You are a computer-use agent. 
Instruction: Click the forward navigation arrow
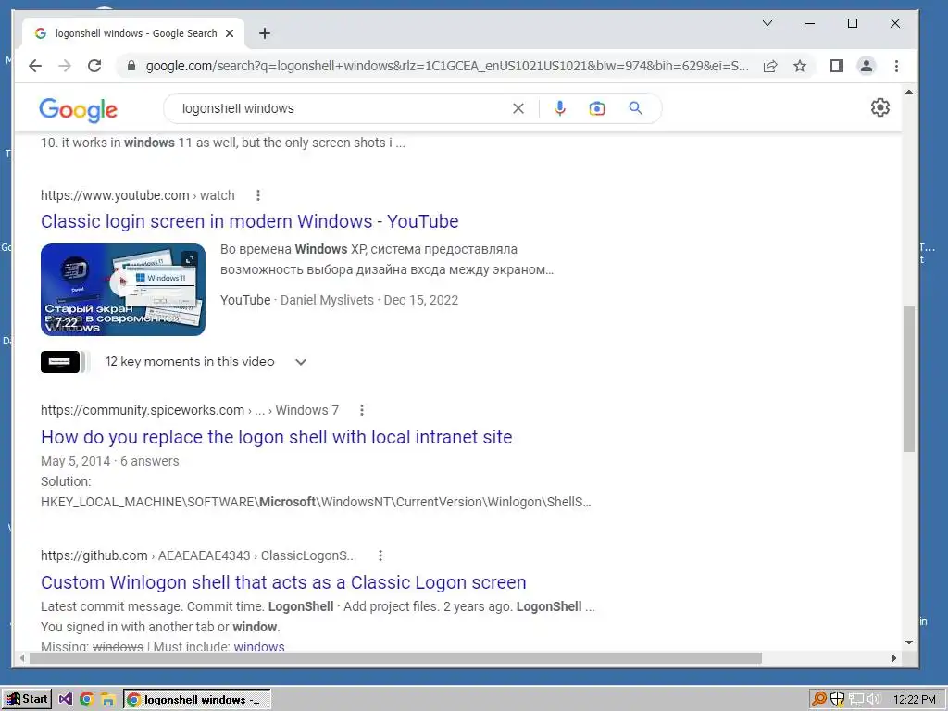click(65, 66)
